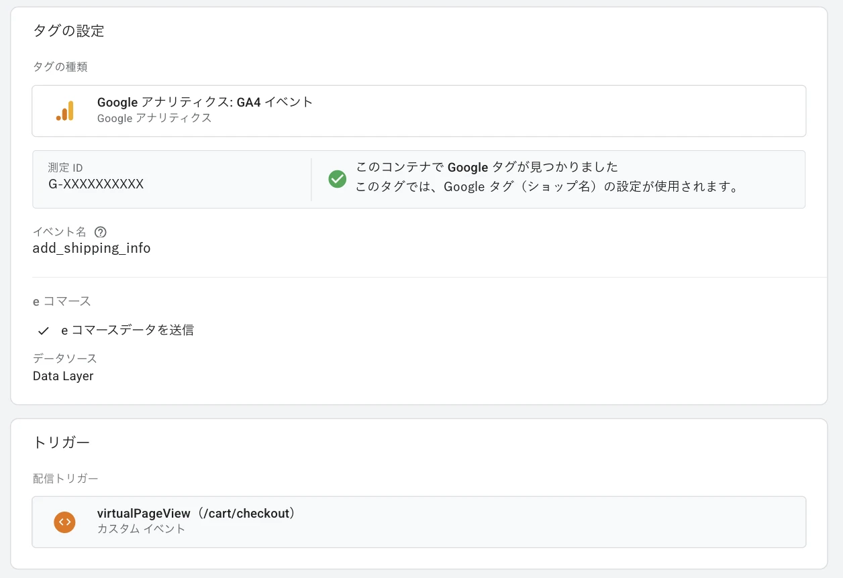The image size is (843, 578).
Task: Click the Google Analytics bar chart icon
Action: pyautogui.click(x=65, y=111)
